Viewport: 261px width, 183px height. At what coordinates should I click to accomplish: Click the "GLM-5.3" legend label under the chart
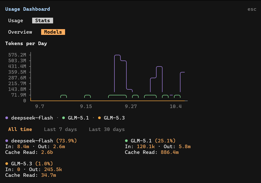coord(114,118)
